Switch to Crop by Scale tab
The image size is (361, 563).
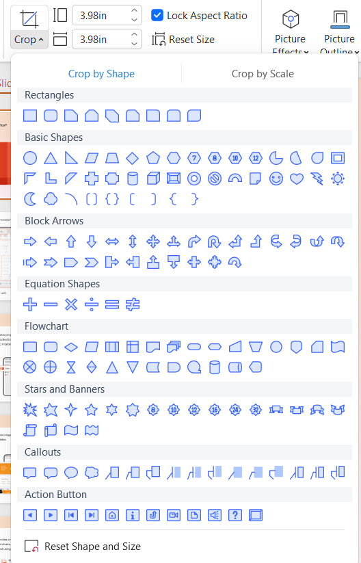pyautogui.click(x=263, y=74)
